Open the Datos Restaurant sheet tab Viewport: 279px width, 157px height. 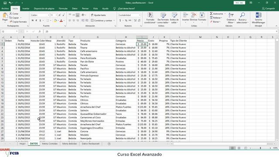(91, 143)
